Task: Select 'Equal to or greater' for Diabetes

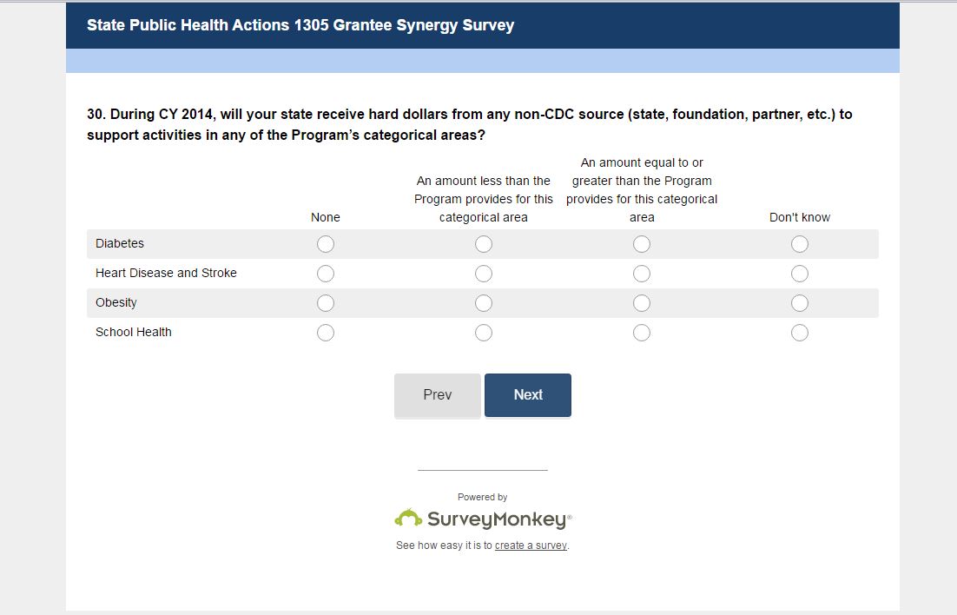Action: click(x=642, y=244)
